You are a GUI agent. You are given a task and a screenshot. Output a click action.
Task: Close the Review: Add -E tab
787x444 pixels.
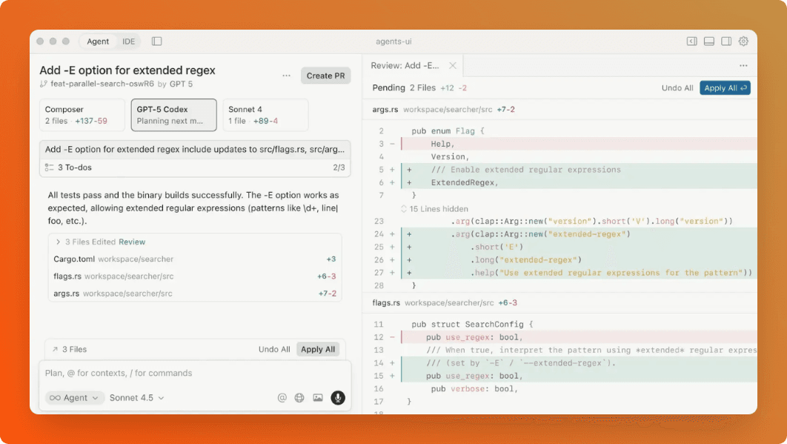(x=453, y=65)
